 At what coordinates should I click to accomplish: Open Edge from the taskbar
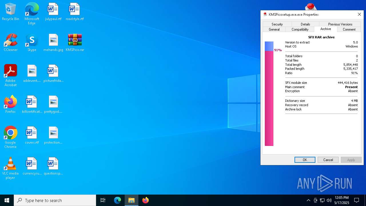click(118, 200)
